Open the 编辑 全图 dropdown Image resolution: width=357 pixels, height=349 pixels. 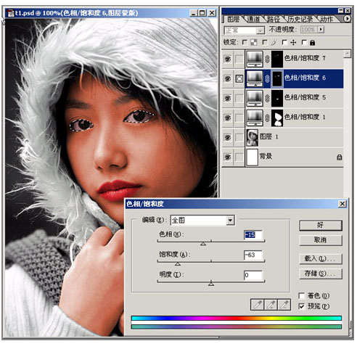(202, 220)
